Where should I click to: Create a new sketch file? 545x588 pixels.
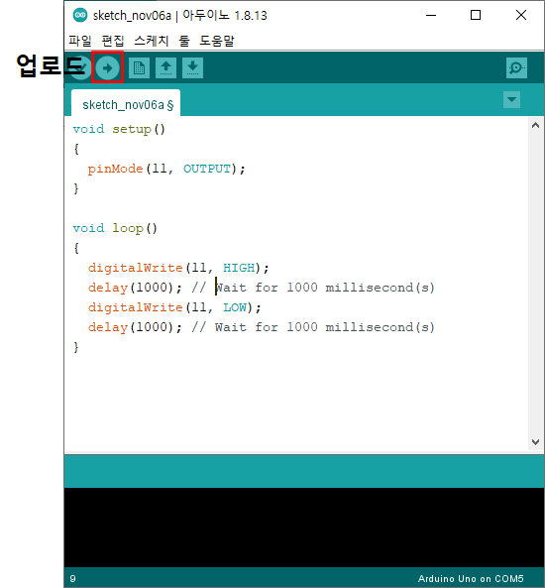(x=139, y=67)
